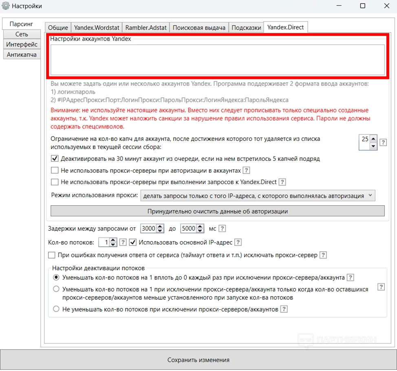Image resolution: width=397 pixels, height=371 pixels.
Task: Switch to the Yandex.Wordstat tab
Action: click(x=97, y=27)
